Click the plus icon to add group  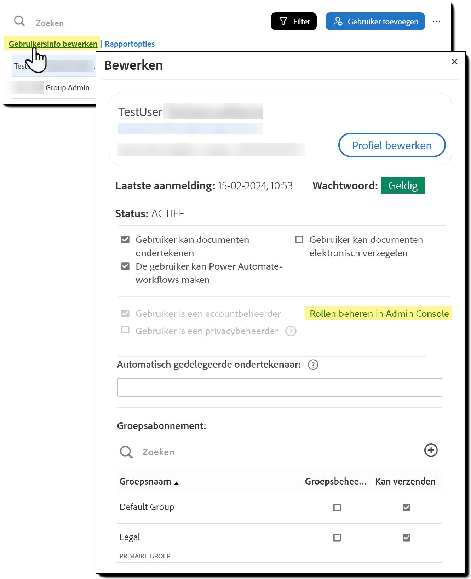[x=431, y=450]
